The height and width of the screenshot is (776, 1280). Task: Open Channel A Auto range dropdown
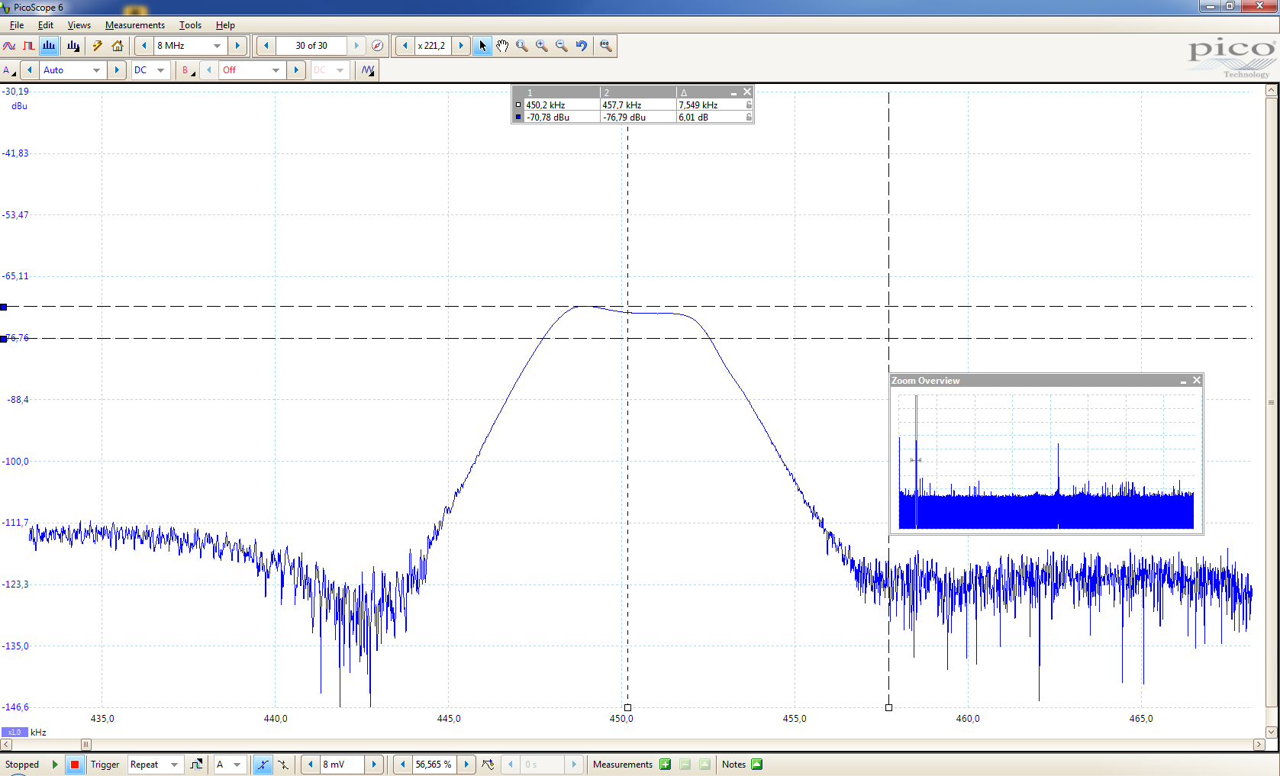[x=96, y=70]
